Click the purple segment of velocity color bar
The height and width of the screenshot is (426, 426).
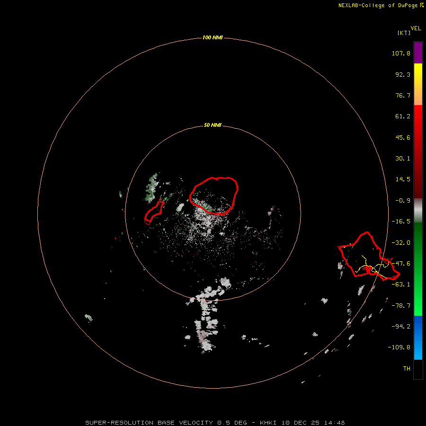click(418, 53)
